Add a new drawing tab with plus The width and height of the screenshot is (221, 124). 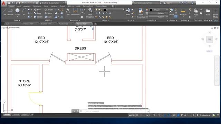coord(95,24)
